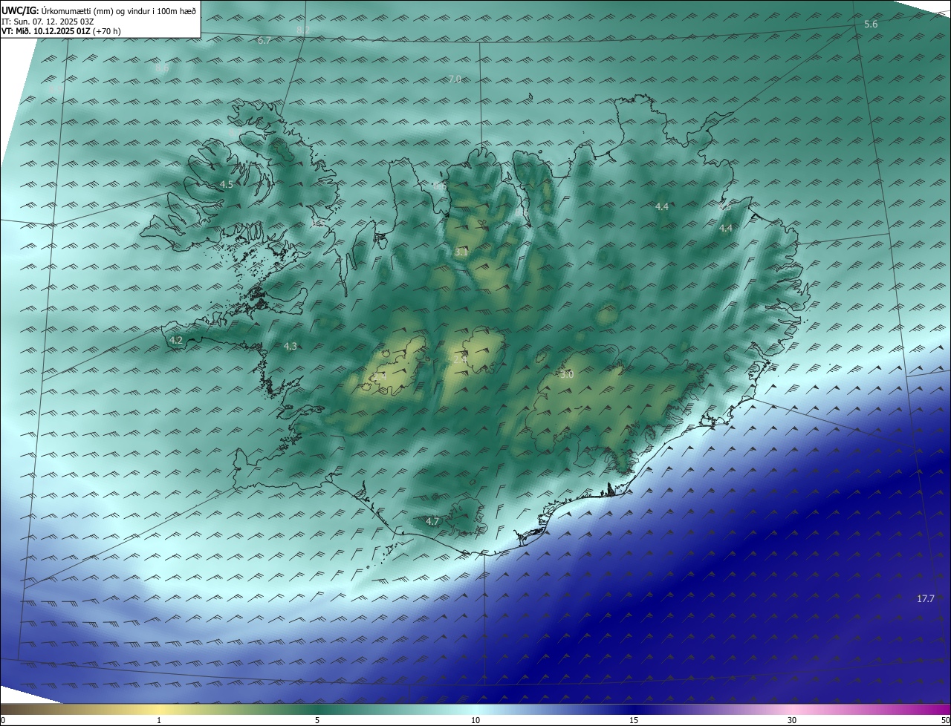The height and width of the screenshot is (726, 951).
Task: Click the map value label 6.7
Action: [264, 41]
